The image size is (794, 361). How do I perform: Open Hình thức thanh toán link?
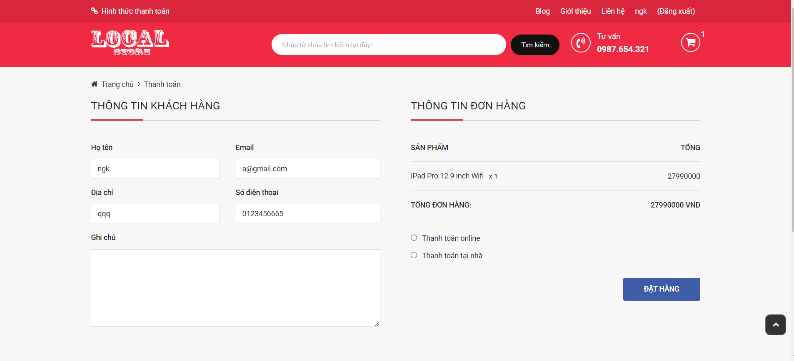click(135, 11)
